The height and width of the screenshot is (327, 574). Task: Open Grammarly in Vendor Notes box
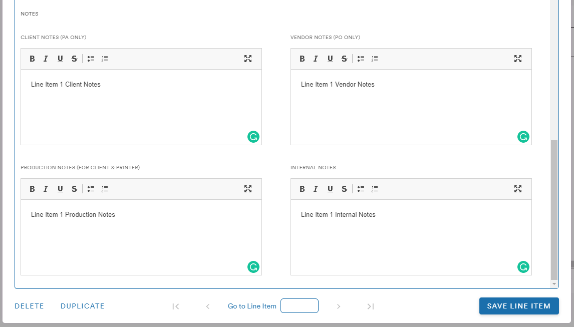tap(523, 137)
